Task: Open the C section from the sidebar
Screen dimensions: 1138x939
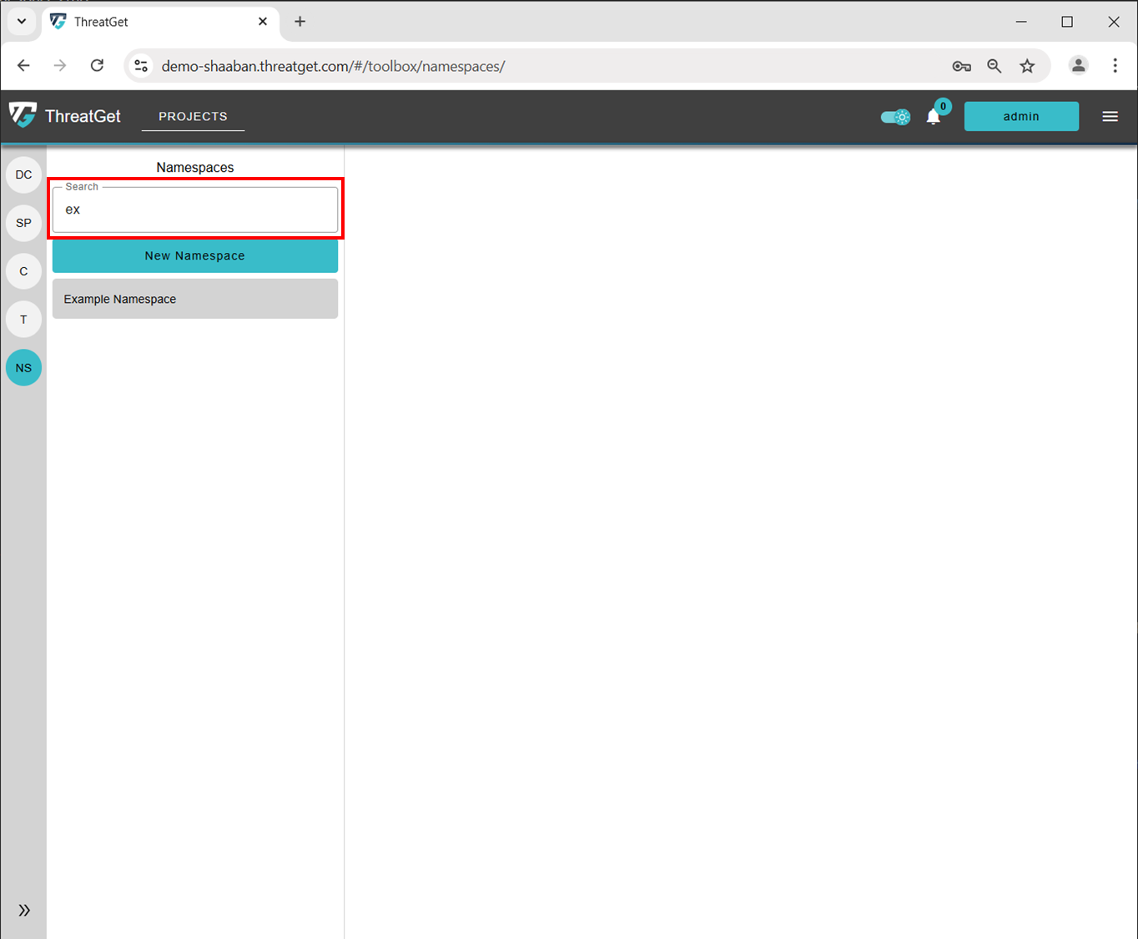Action: click(x=23, y=270)
